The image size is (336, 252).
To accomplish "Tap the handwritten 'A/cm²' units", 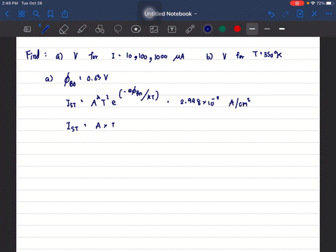I will pos(239,103).
